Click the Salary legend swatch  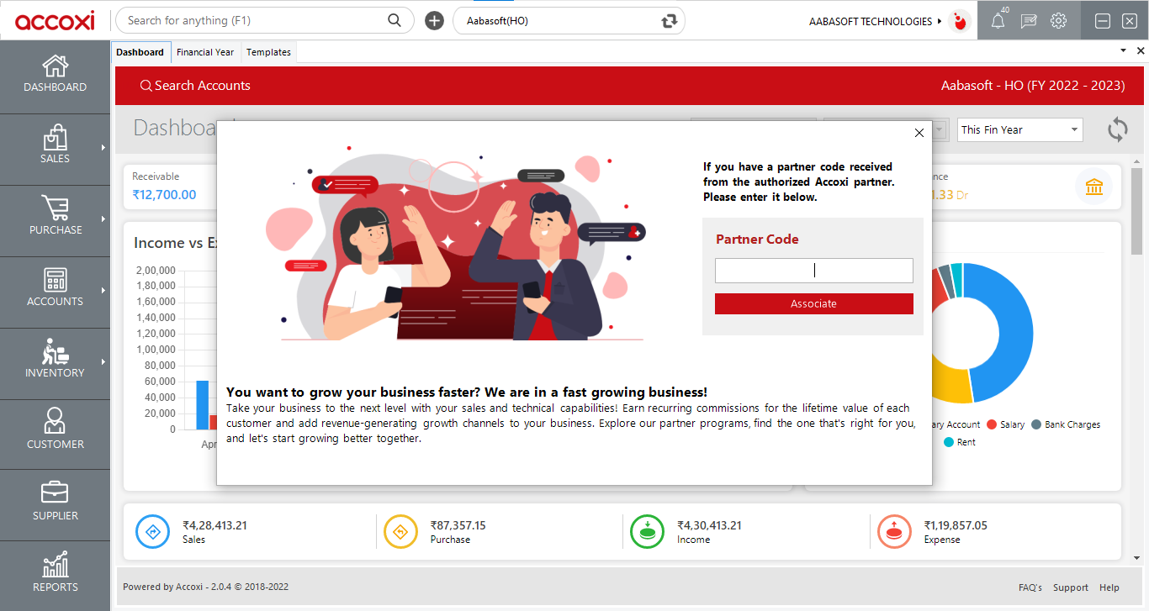click(992, 424)
